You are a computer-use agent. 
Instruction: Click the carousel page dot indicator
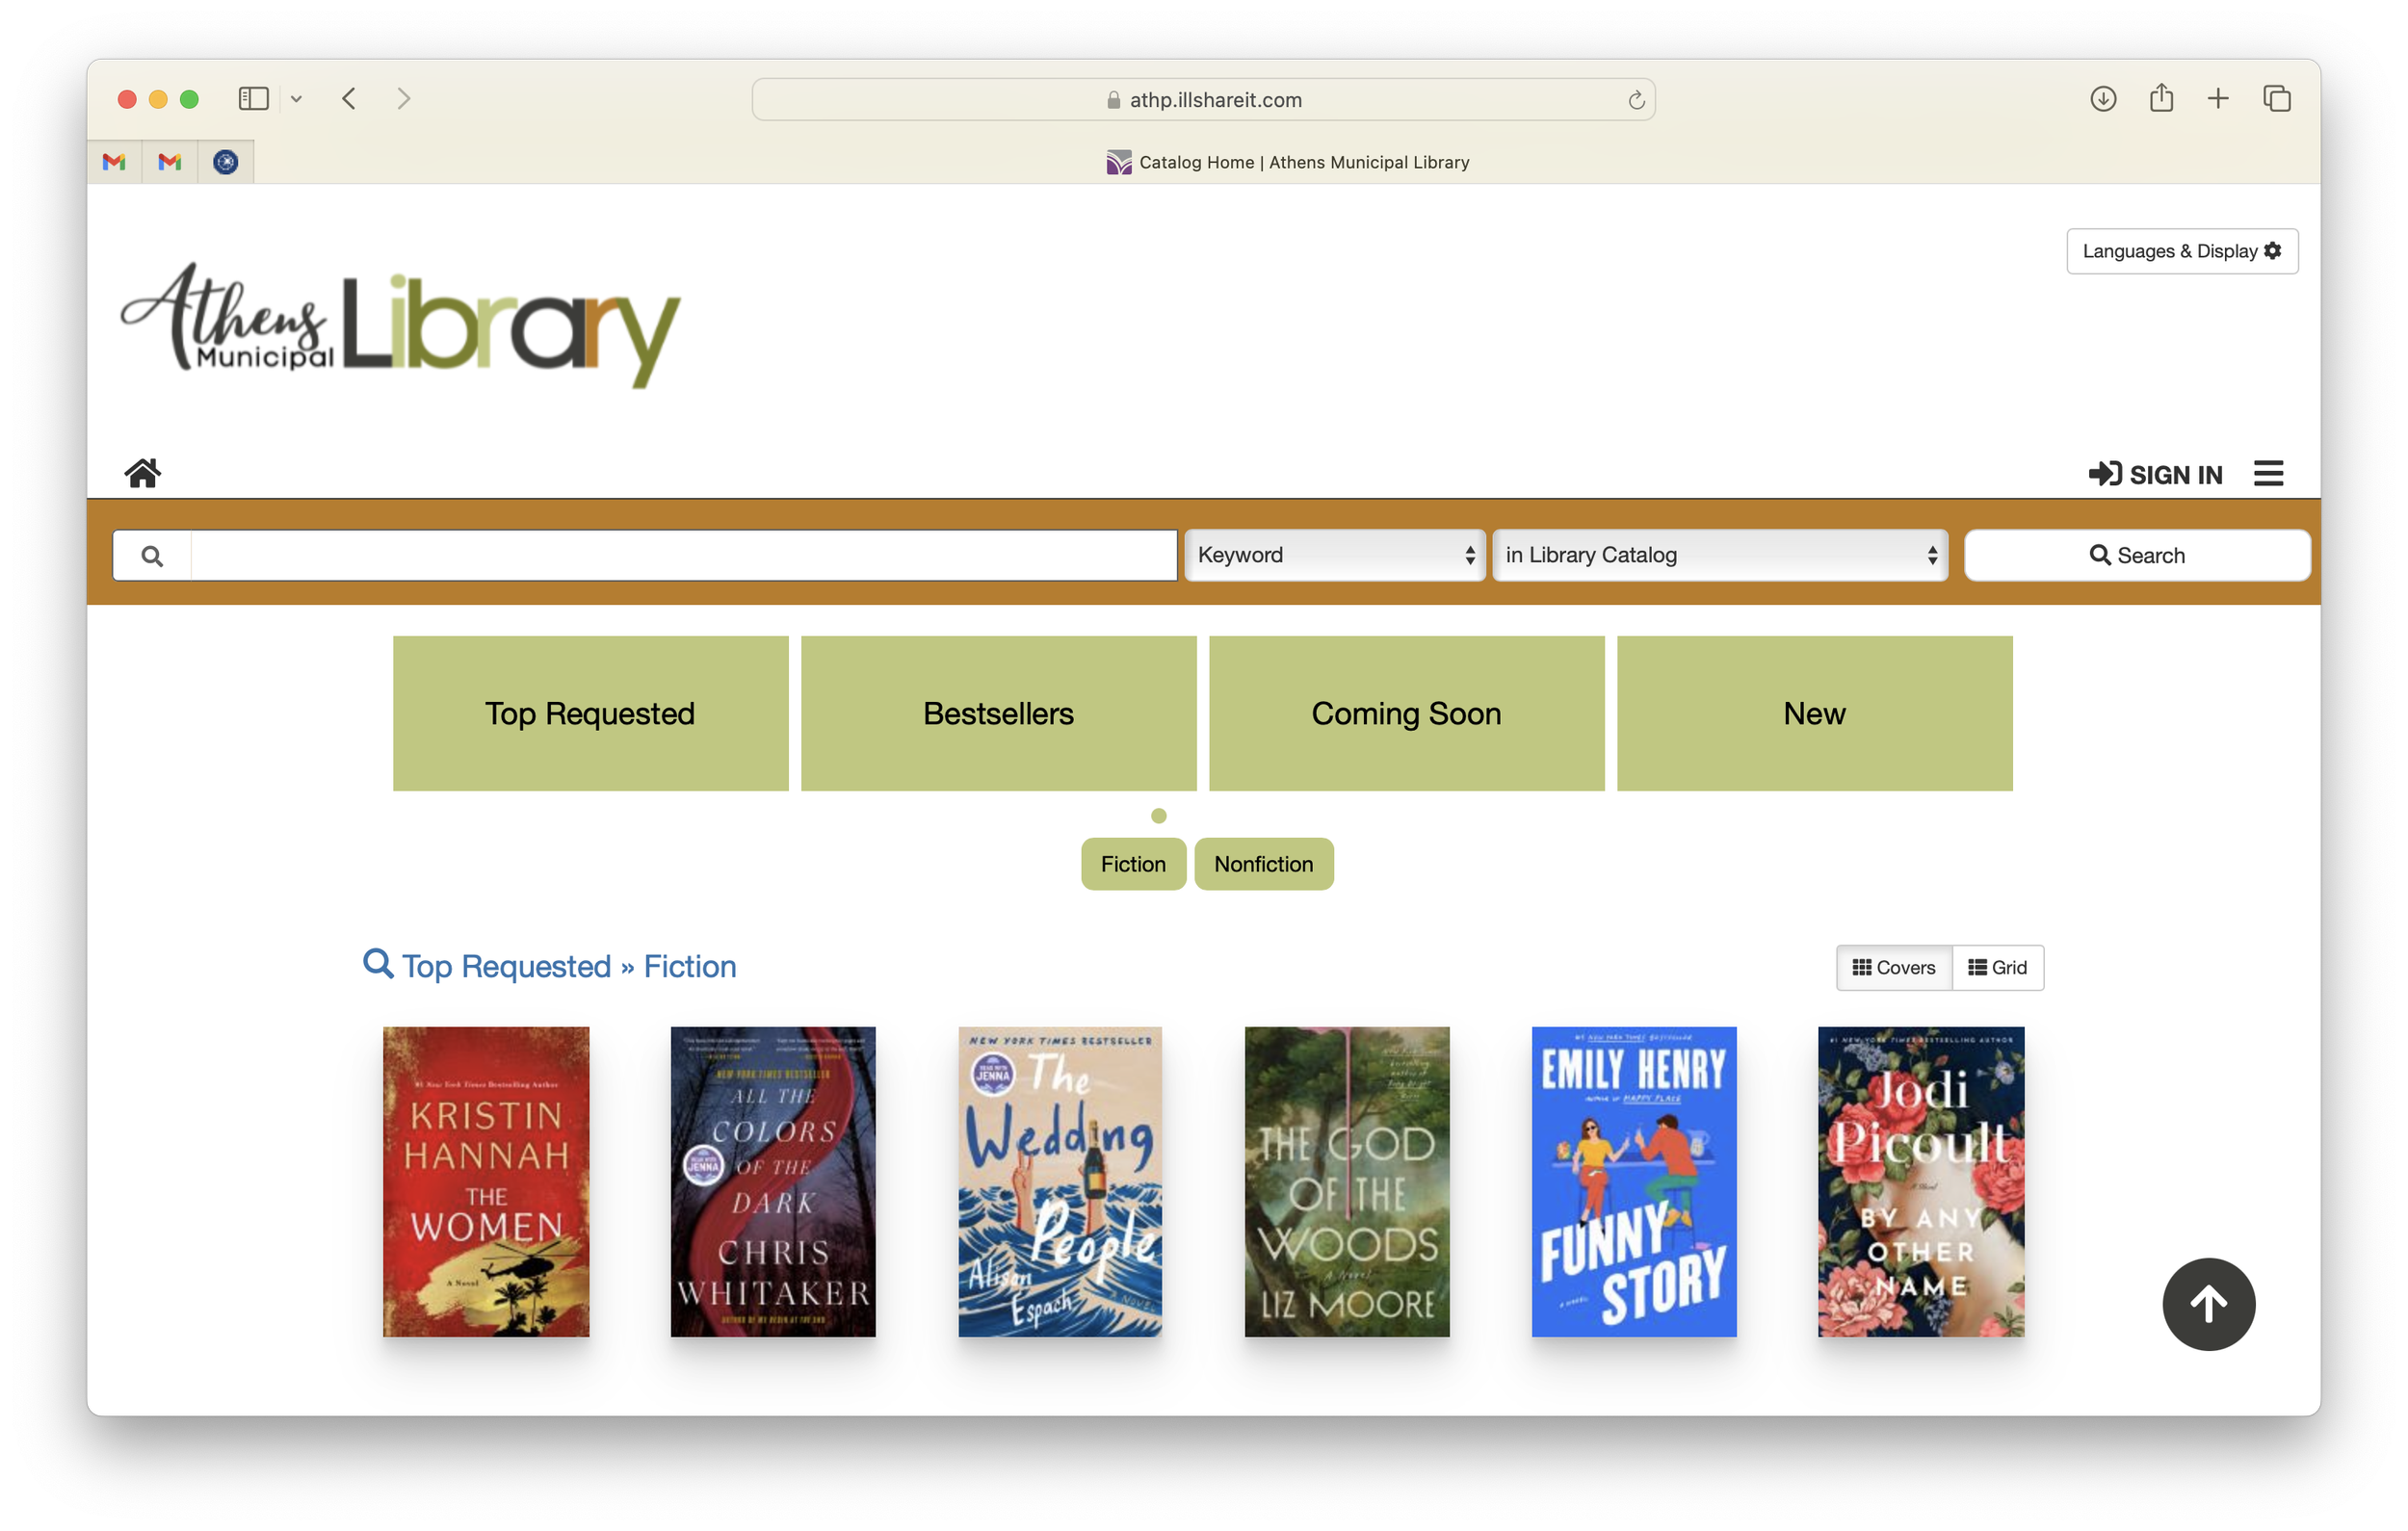(1158, 816)
